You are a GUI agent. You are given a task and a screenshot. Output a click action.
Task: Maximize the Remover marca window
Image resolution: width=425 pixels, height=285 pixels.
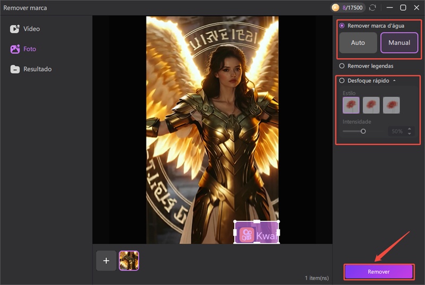pyautogui.click(x=403, y=7)
